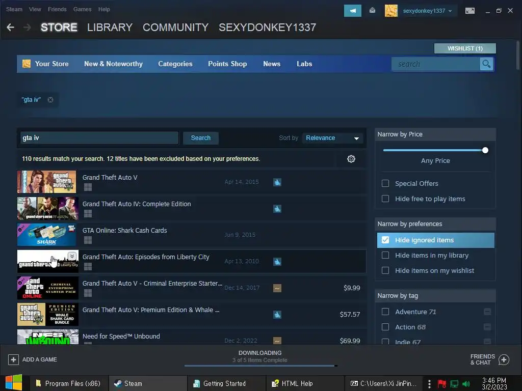Uncheck Hide ignored items
The image size is (522, 391).
(x=385, y=240)
